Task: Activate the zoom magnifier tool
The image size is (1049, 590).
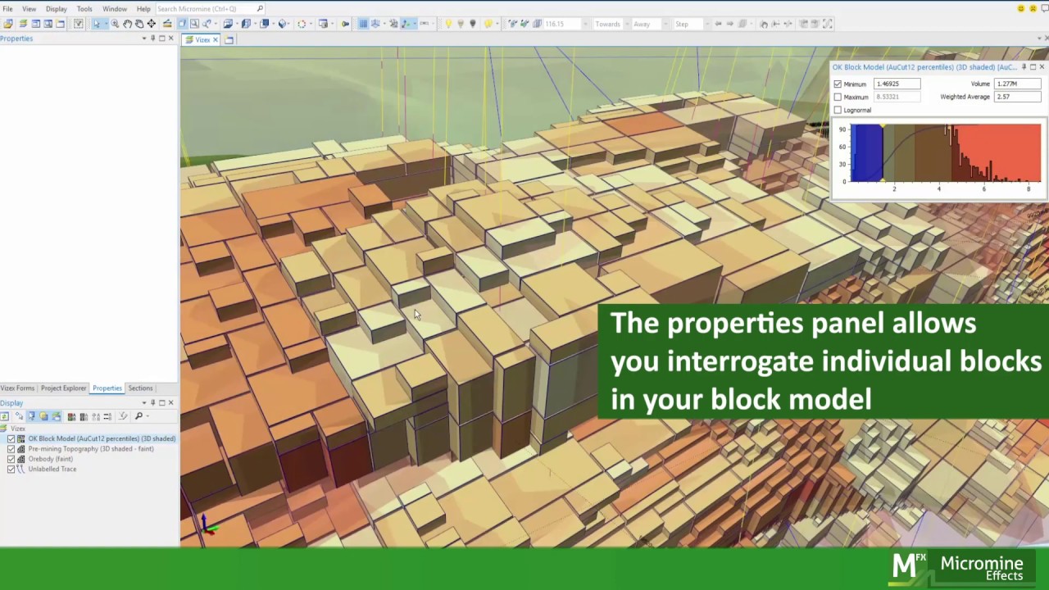Action: pyautogui.click(x=115, y=24)
